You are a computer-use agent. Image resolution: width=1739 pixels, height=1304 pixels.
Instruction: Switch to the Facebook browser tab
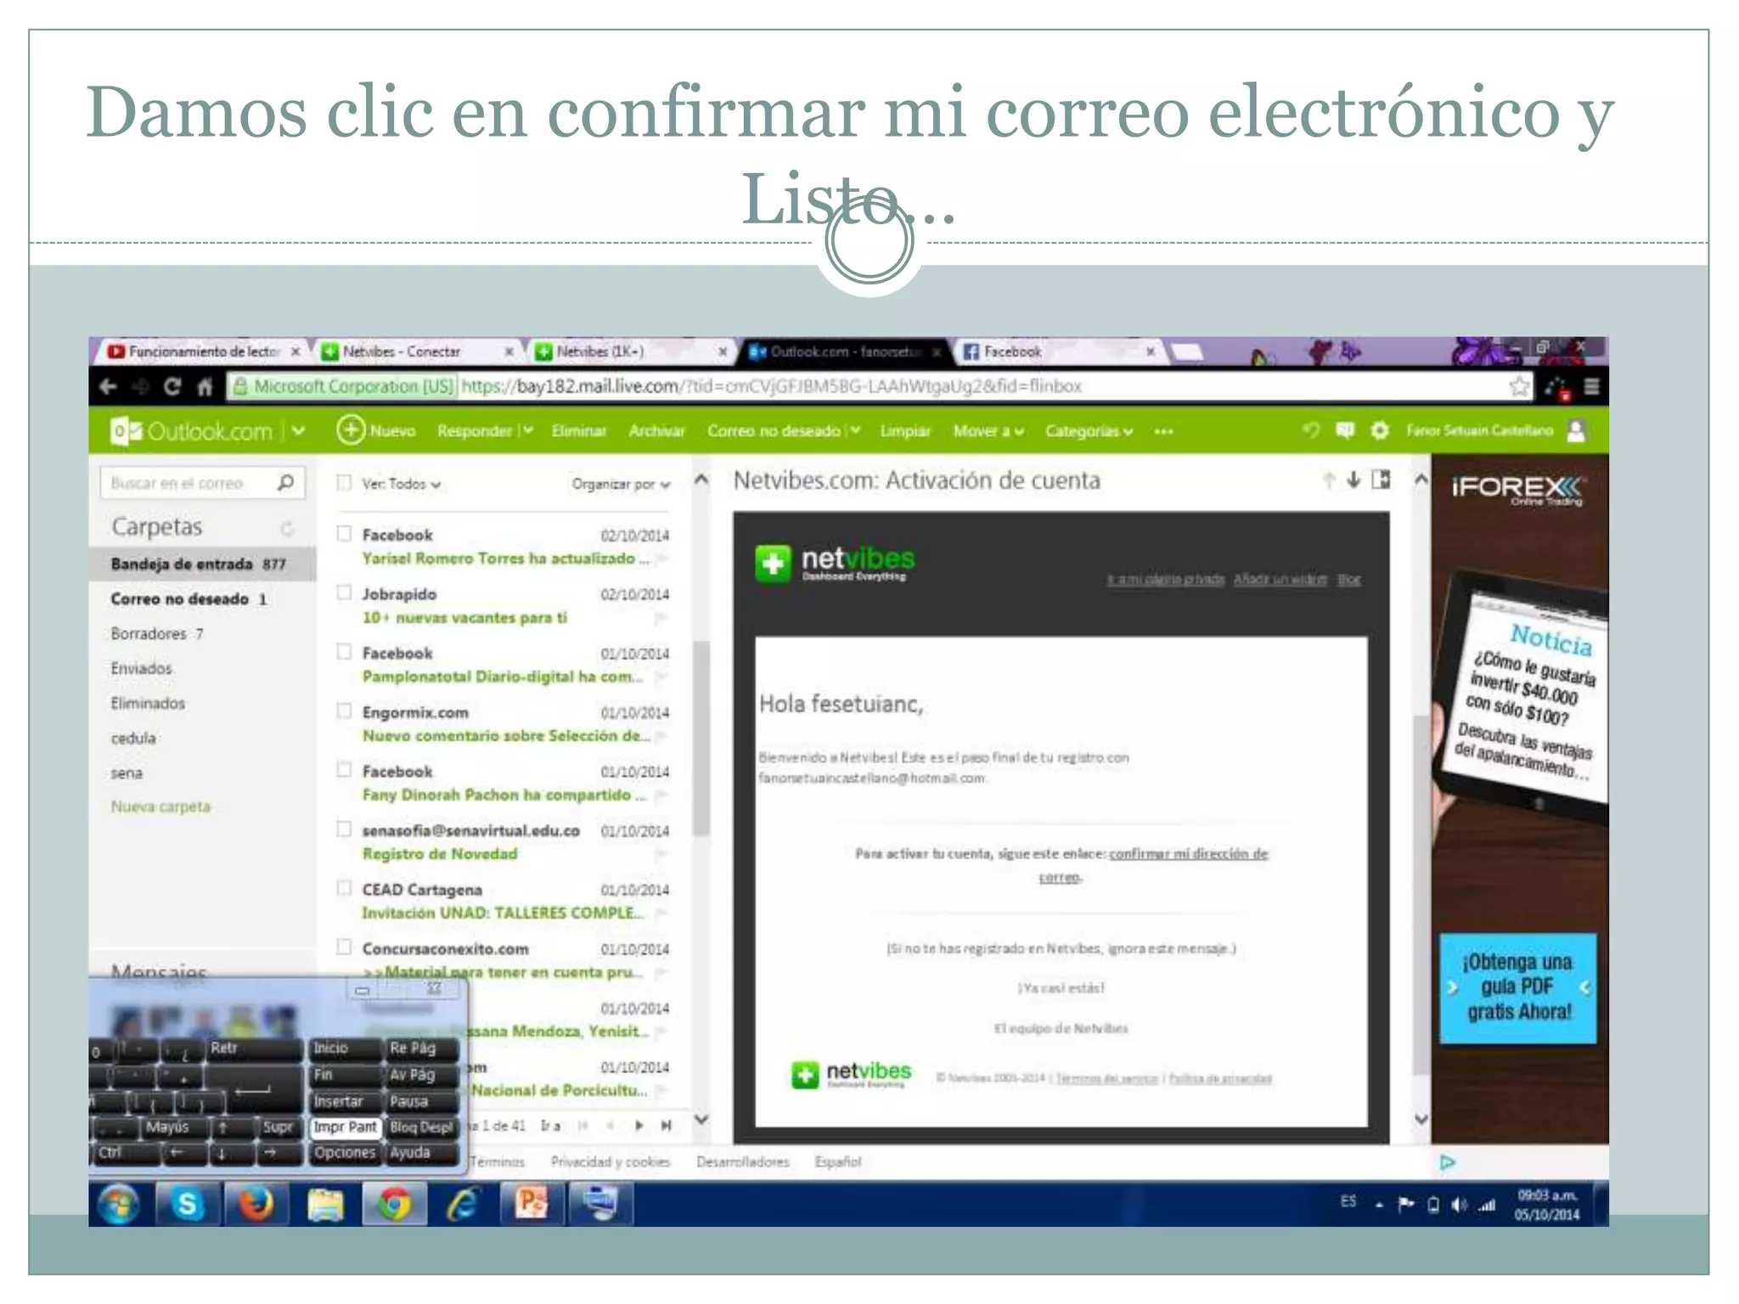coord(1058,351)
